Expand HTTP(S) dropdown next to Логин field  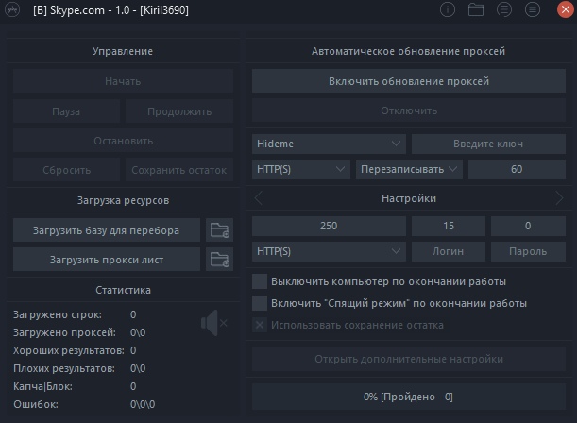[x=329, y=252]
